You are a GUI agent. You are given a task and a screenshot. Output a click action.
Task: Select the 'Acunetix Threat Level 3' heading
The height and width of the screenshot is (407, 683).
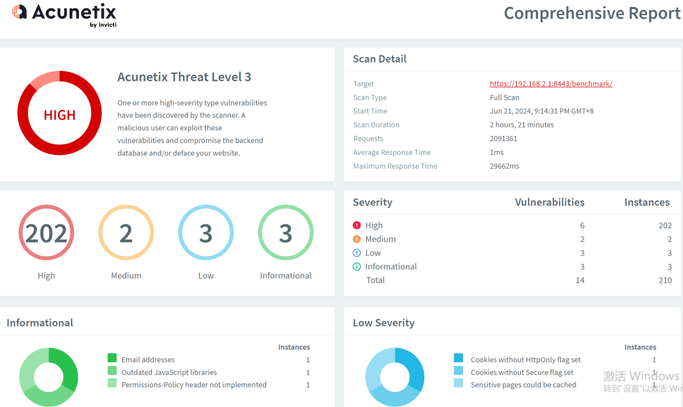(184, 77)
